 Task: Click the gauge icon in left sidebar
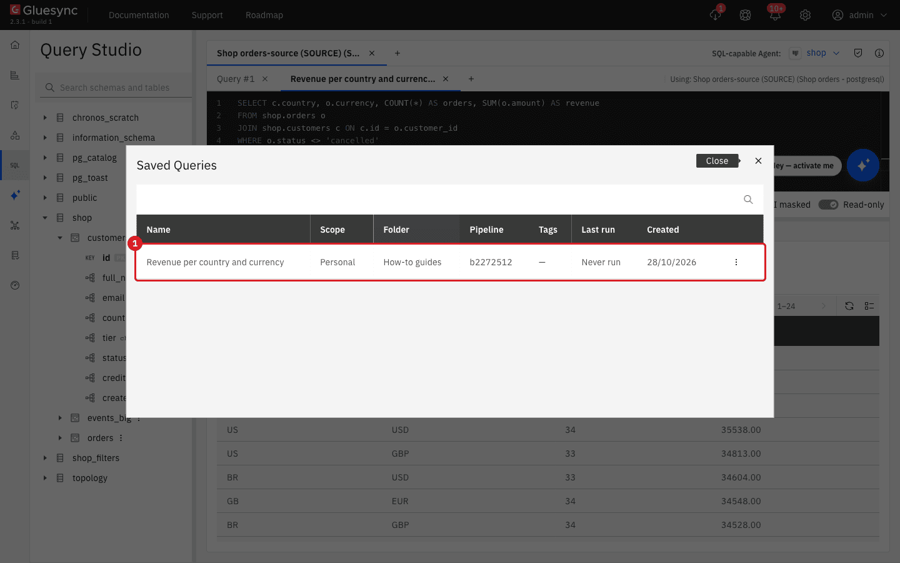coord(15,285)
